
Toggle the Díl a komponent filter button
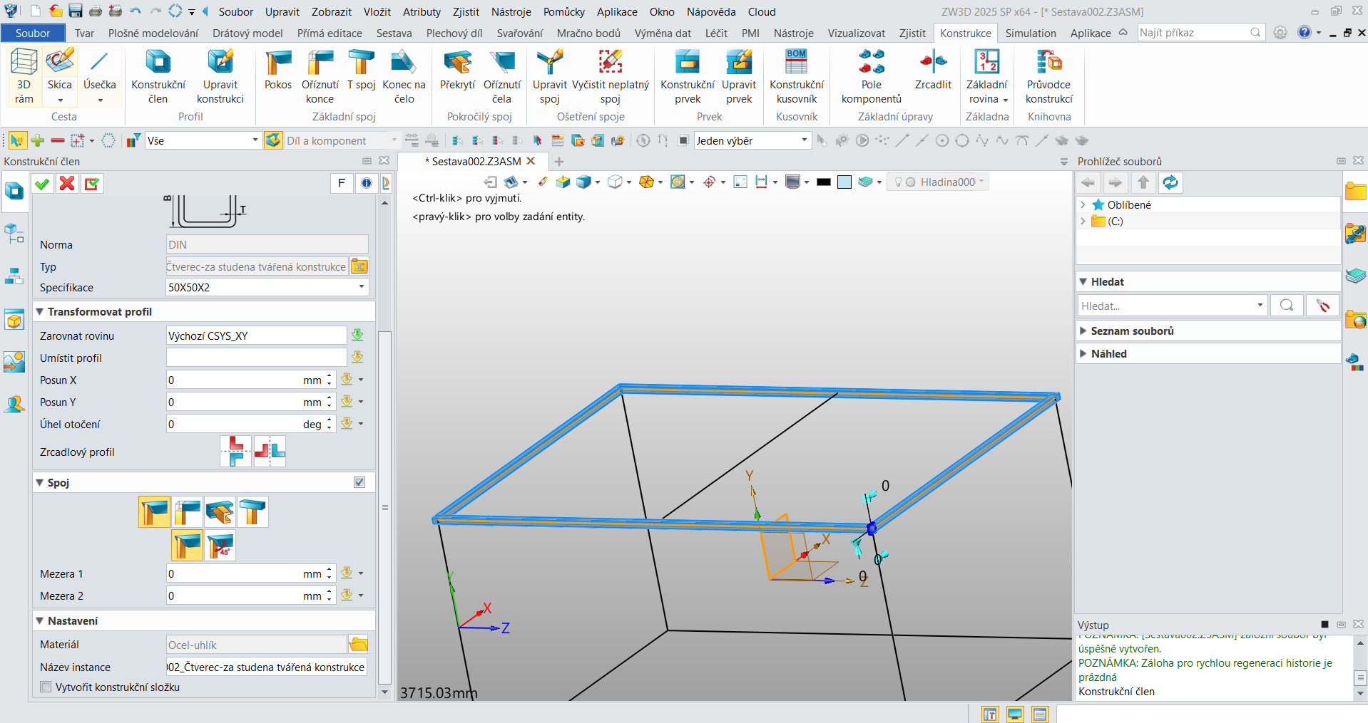[x=272, y=140]
